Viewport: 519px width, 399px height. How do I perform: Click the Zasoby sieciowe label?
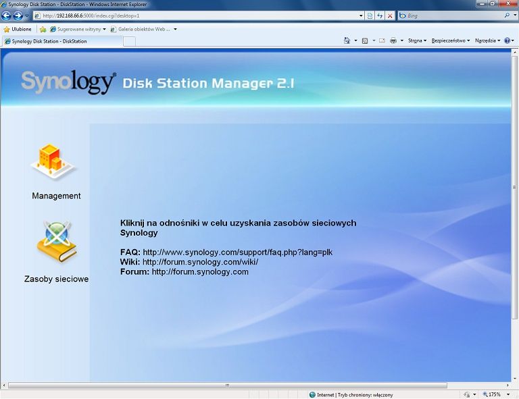tap(56, 279)
